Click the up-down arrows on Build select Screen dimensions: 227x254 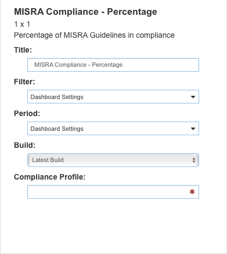click(194, 160)
